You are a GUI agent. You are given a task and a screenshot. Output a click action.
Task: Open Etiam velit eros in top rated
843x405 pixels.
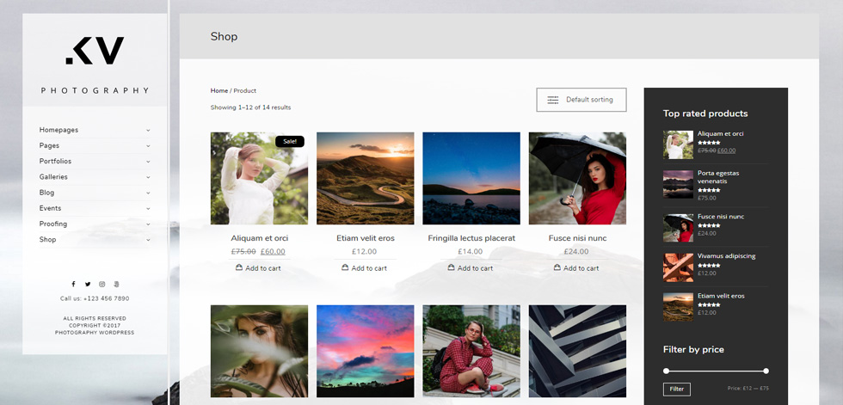(721, 296)
